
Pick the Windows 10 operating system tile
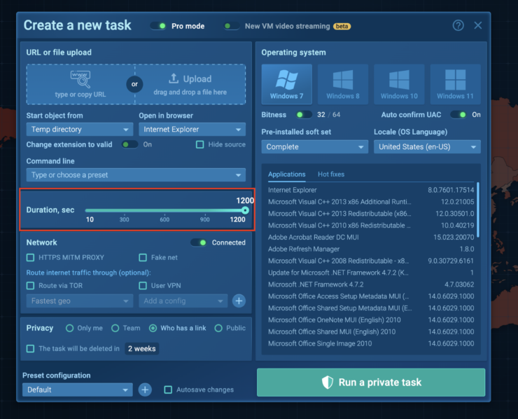click(x=399, y=85)
